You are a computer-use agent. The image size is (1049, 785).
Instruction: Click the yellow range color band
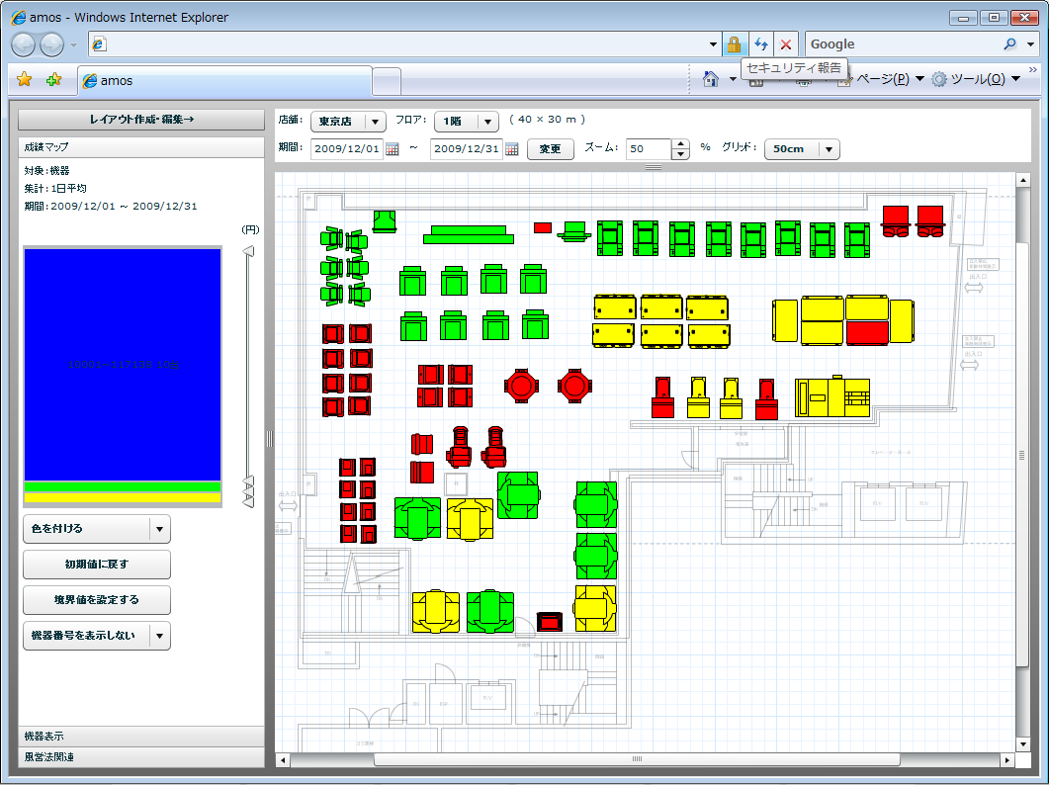(x=123, y=498)
